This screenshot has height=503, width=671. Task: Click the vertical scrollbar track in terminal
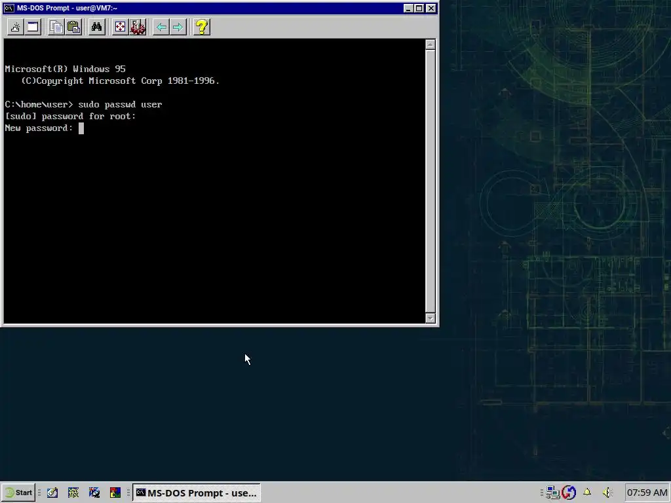pos(431,181)
